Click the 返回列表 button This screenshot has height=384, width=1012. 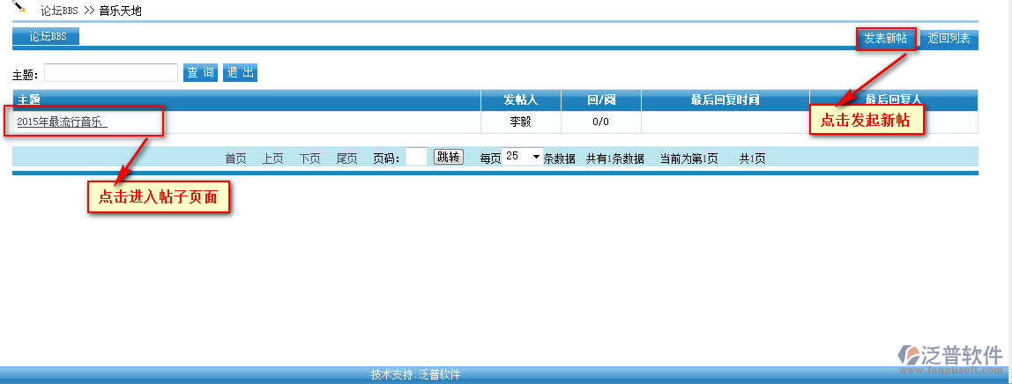point(949,39)
